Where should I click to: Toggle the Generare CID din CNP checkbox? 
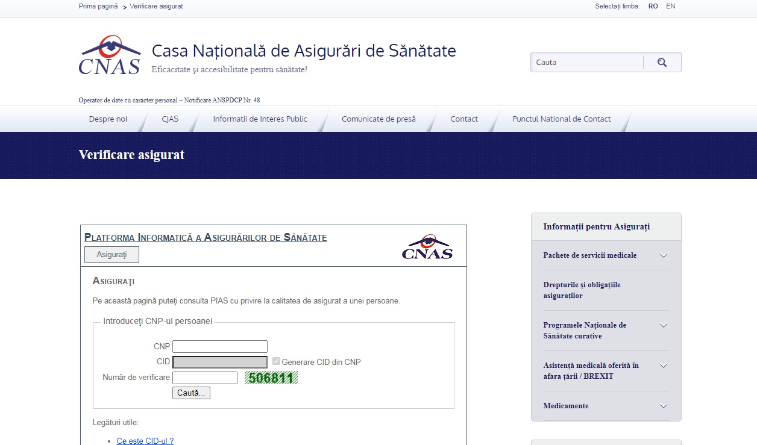point(277,361)
